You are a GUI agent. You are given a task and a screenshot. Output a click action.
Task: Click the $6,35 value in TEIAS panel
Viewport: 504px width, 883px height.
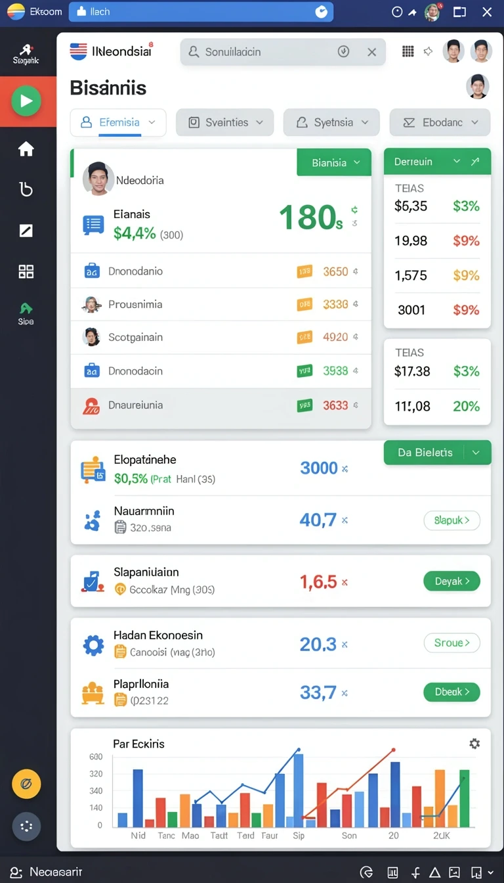pyautogui.click(x=411, y=206)
